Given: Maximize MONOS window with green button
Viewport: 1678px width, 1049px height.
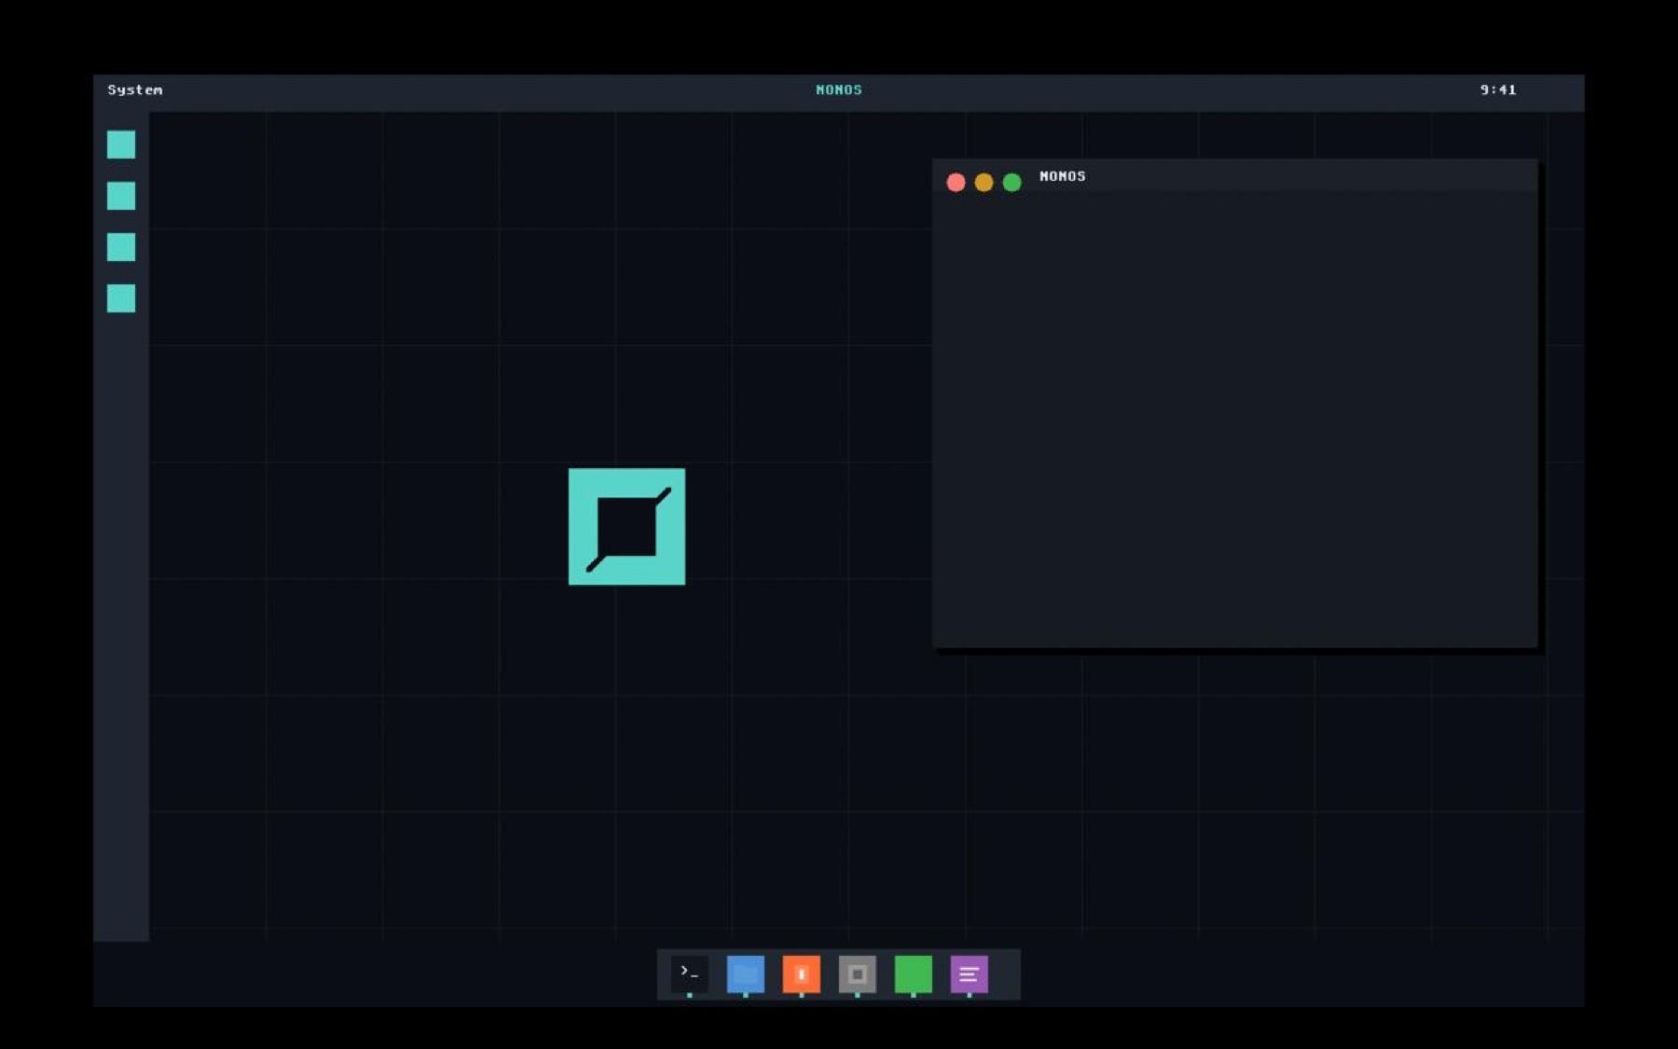Looking at the screenshot, I should tap(1011, 182).
